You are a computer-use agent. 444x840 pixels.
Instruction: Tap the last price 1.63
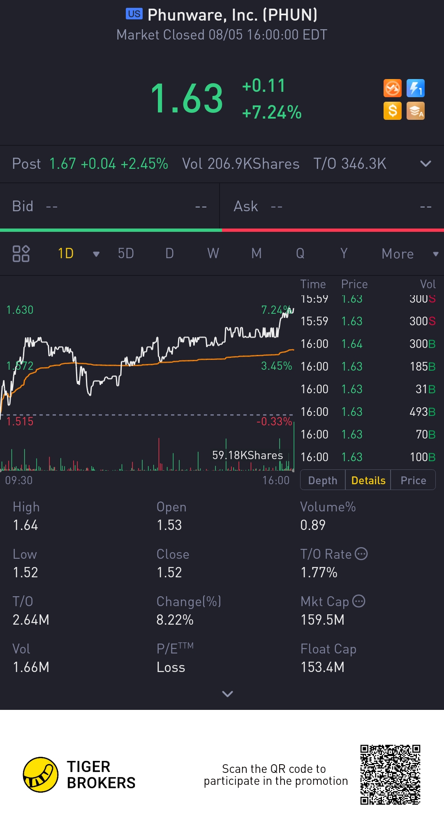click(187, 98)
